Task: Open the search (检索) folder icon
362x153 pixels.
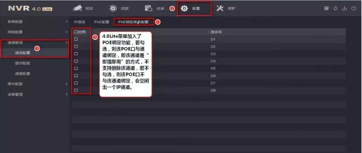Action: (x=148, y=8)
